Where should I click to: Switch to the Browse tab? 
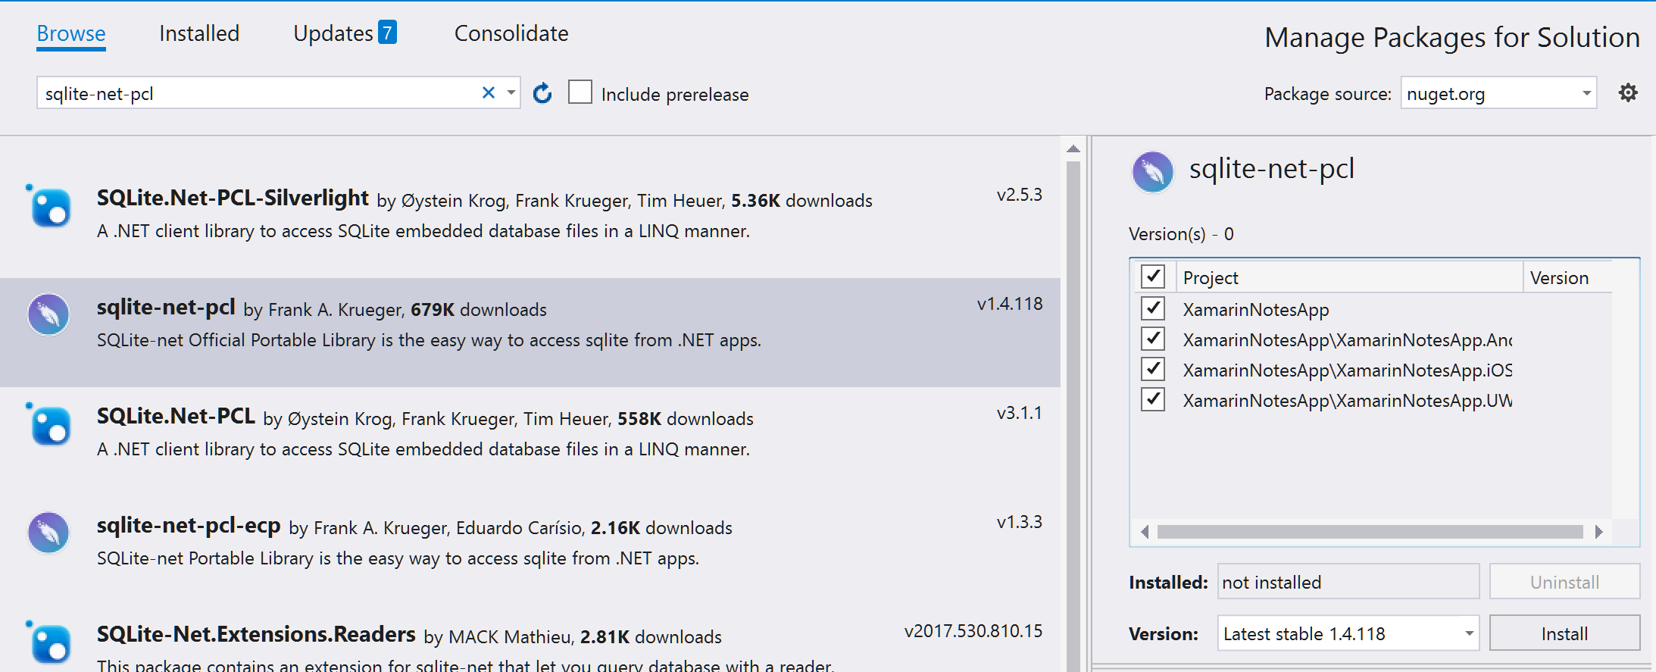pos(71,33)
